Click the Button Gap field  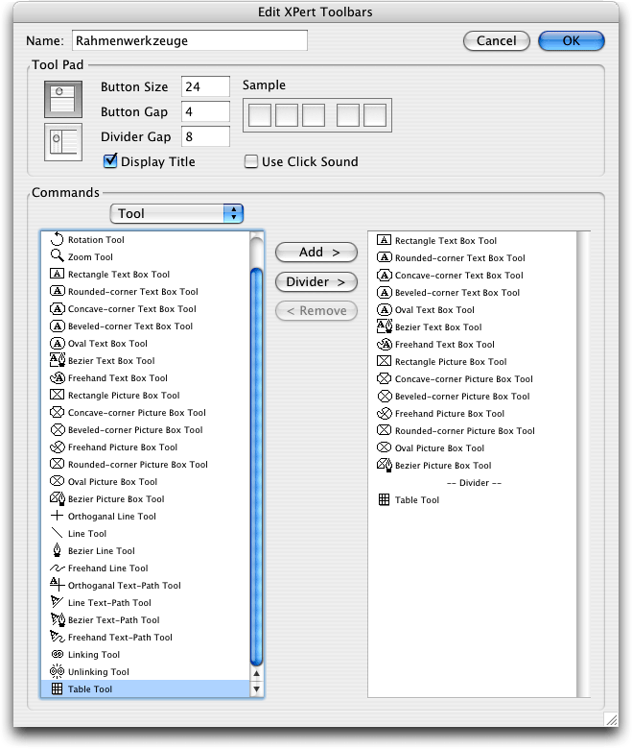(x=205, y=111)
